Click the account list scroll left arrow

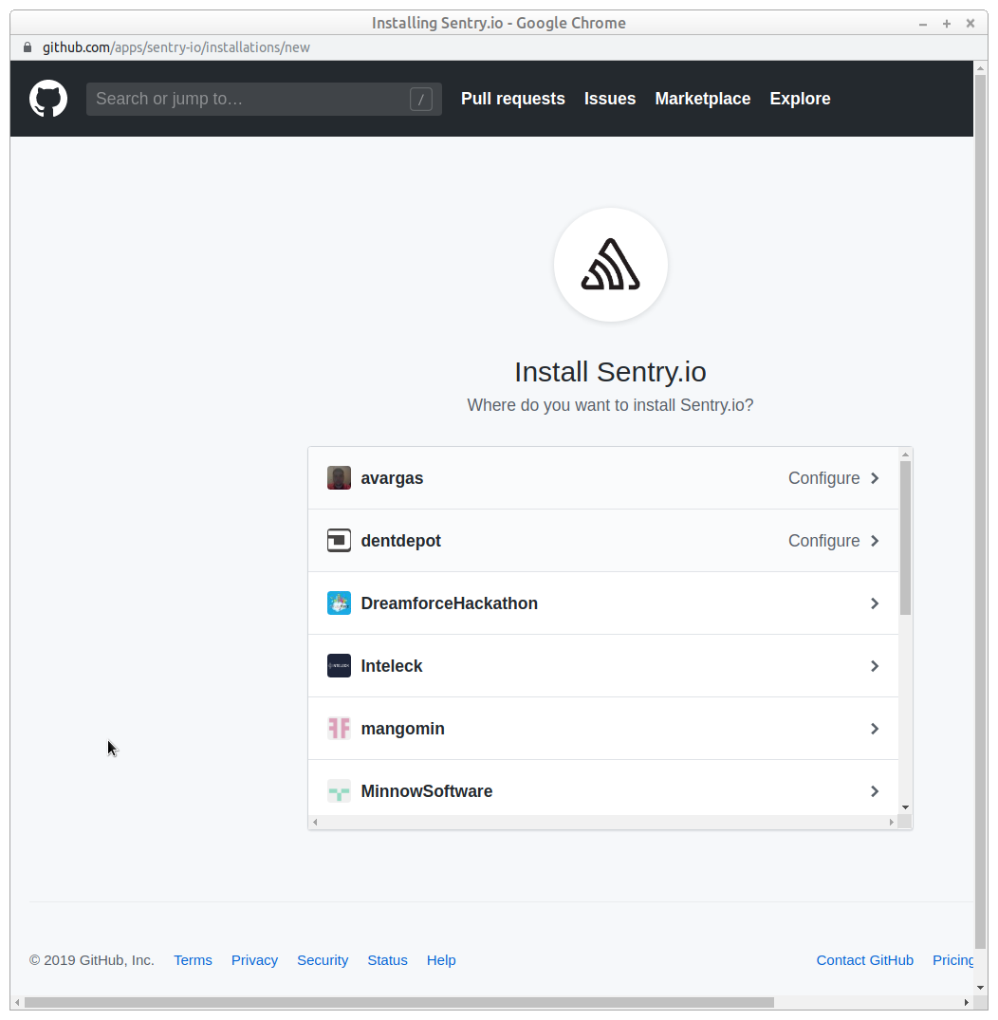coord(315,823)
